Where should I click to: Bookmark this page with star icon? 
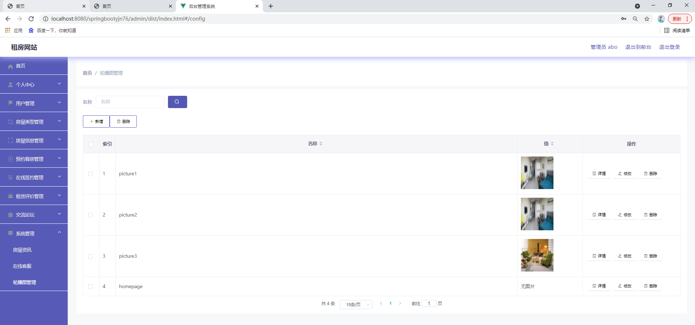(647, 19)
